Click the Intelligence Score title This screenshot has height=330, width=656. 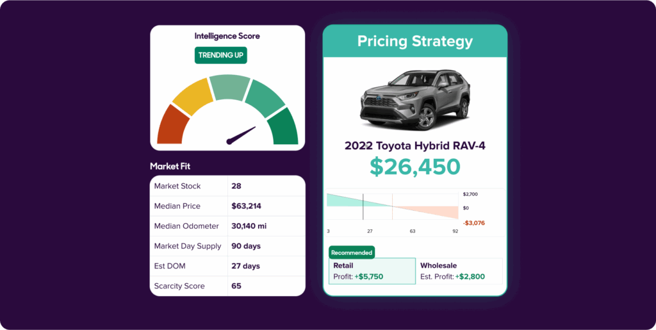pos(227,36)
